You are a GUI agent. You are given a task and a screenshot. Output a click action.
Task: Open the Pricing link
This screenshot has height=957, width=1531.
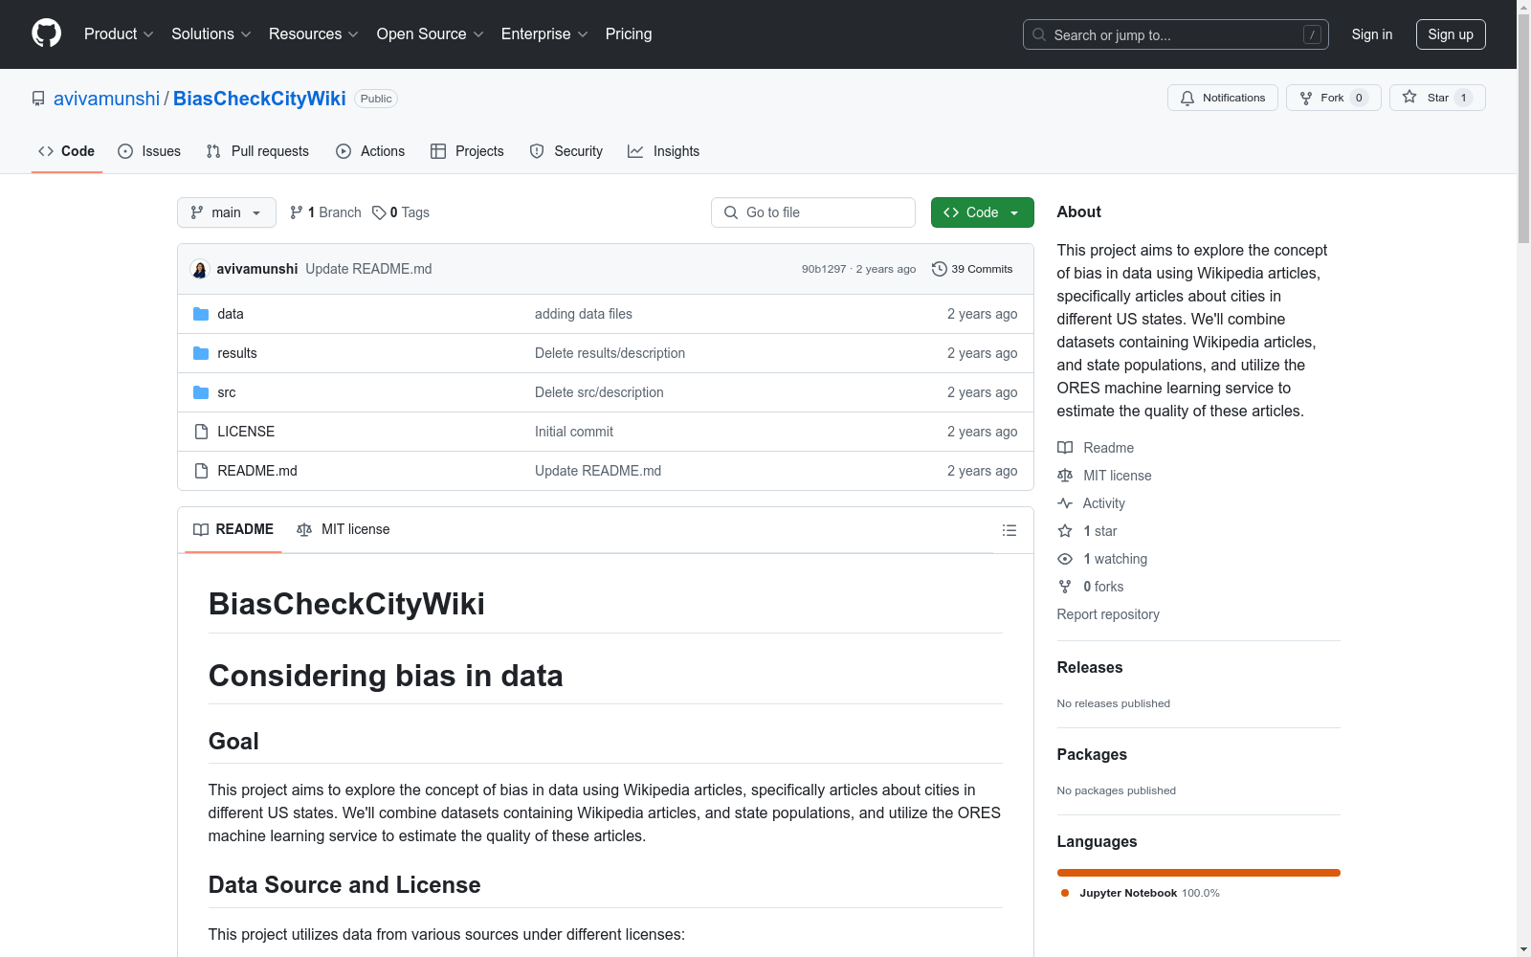pos(629,34)
